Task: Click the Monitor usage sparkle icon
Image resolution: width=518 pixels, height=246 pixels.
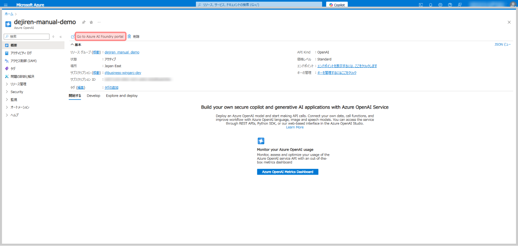Action: click(x=261, y=141)
